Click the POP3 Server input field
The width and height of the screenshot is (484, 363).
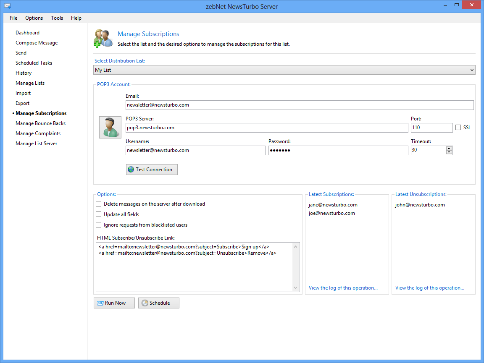pyautogui.click(x=267, y=128)
